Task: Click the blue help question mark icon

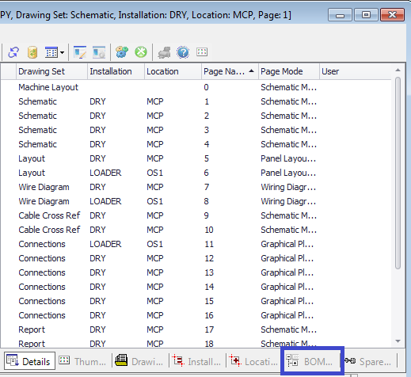Action: coord(183,52)
